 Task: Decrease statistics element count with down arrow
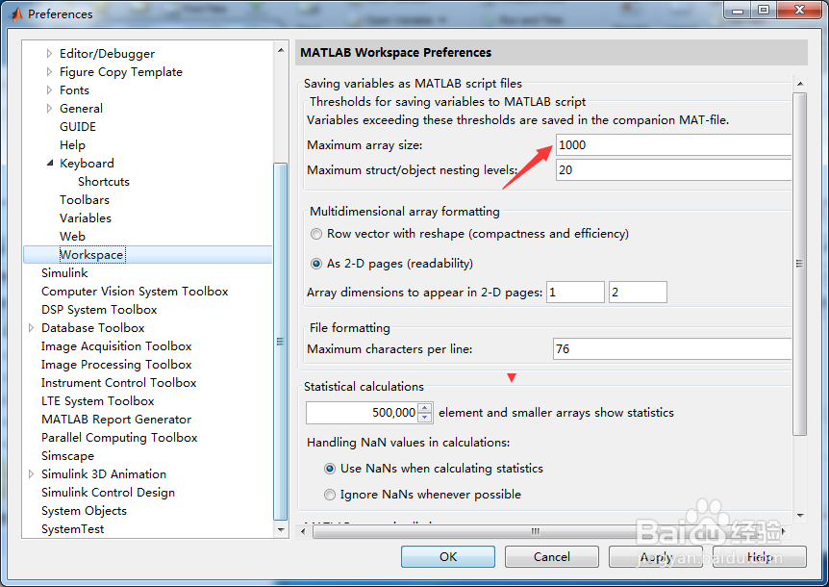[x=425, y=418]
